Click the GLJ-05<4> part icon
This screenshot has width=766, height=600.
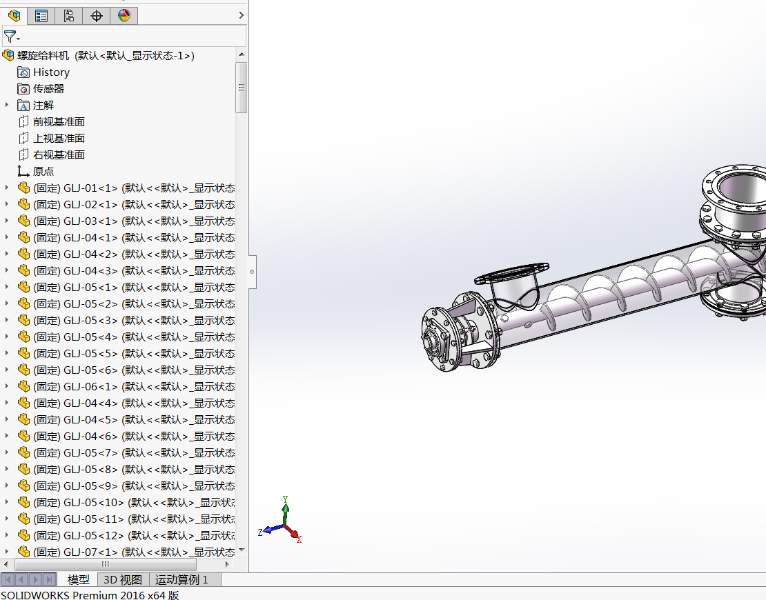coord(23,337)
